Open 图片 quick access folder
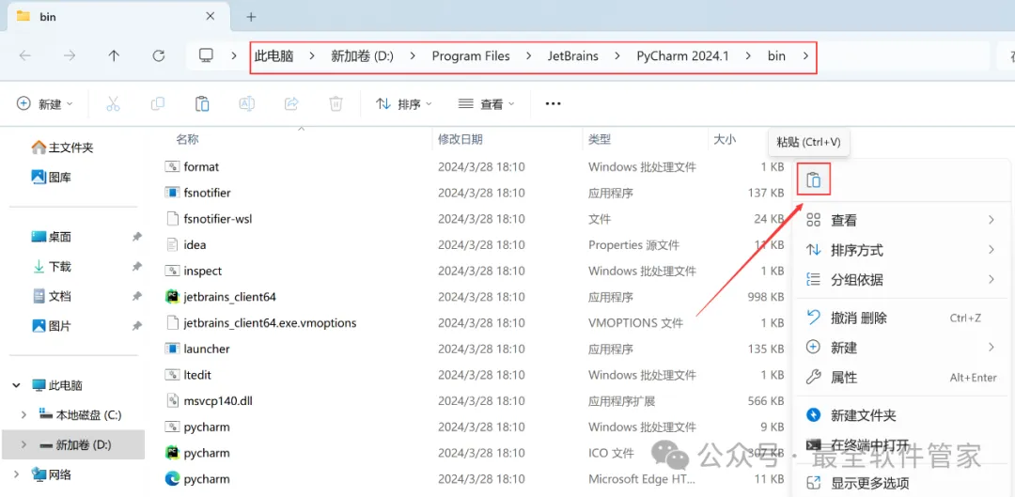Image resolution: width=1015 pixels, height=497 pixels. (52, 325)
